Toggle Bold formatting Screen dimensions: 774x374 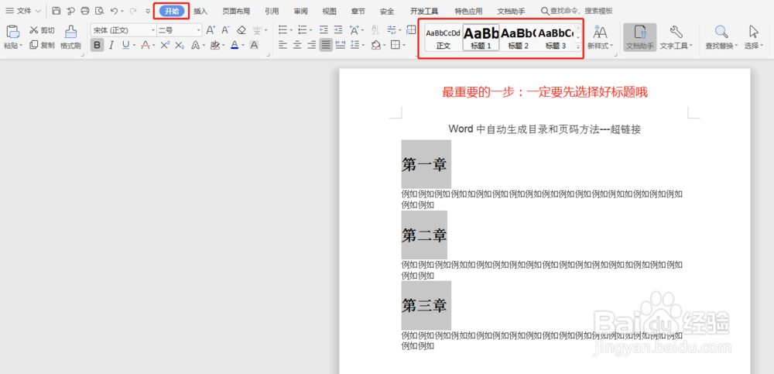98,45
